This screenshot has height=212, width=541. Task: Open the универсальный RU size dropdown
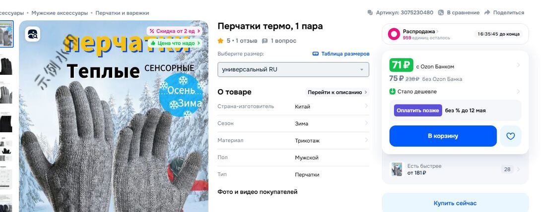[x=293, y=69]
